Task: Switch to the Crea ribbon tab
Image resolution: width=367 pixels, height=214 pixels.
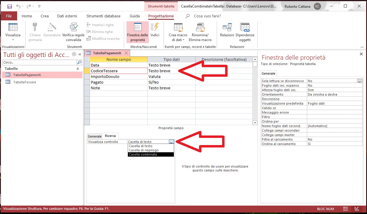Action: click(x=44, y=16)
